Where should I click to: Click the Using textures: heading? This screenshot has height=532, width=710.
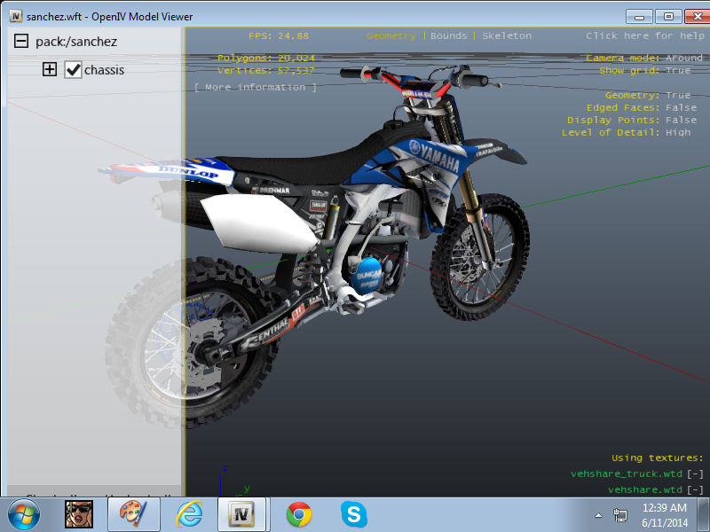point(657,458)
